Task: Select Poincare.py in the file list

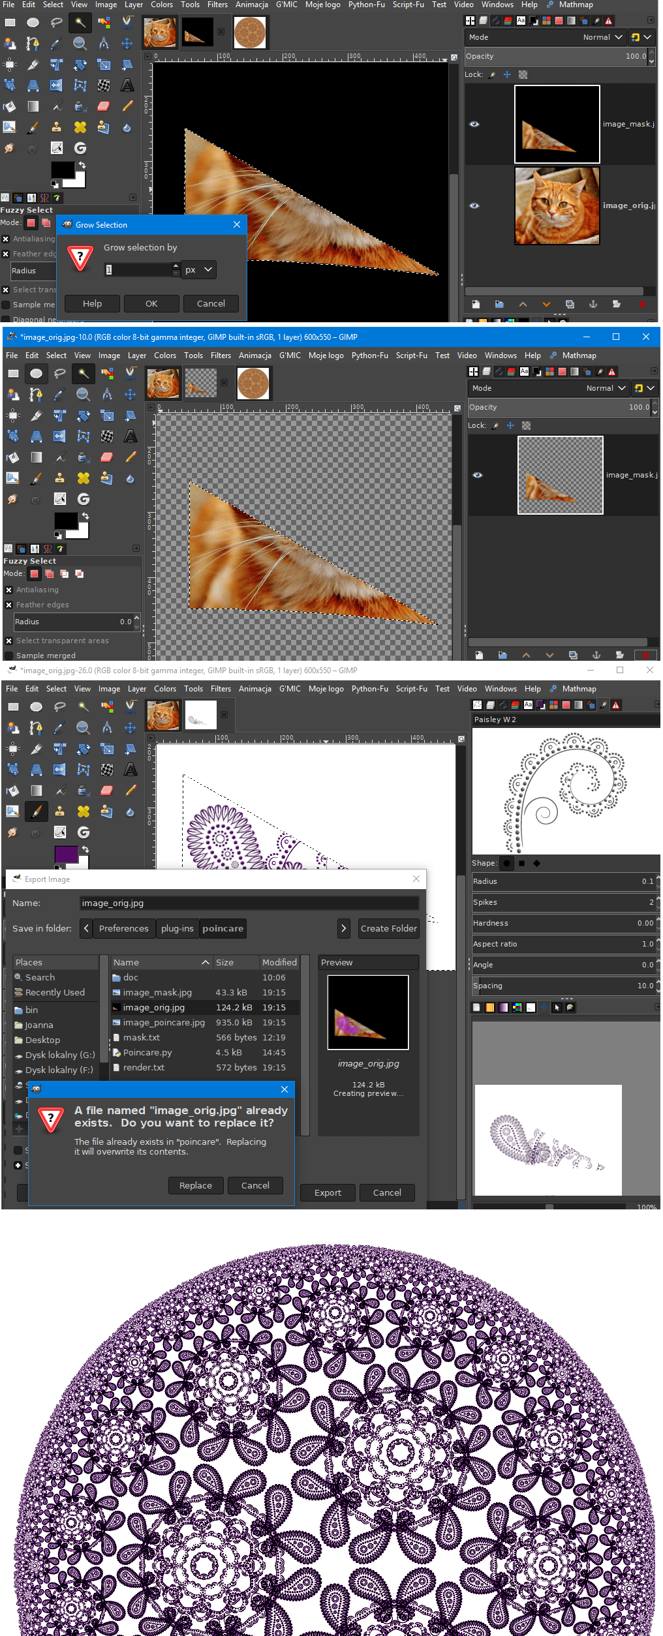Action: click(147, 1052)
